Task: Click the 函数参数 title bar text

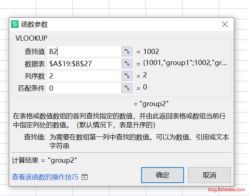Action: click(x=35, y=24)
